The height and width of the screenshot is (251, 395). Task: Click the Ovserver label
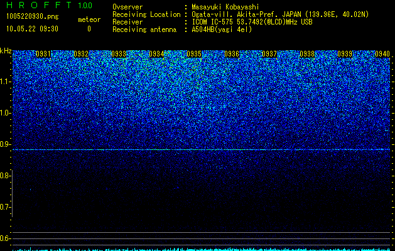coord(127,7)
